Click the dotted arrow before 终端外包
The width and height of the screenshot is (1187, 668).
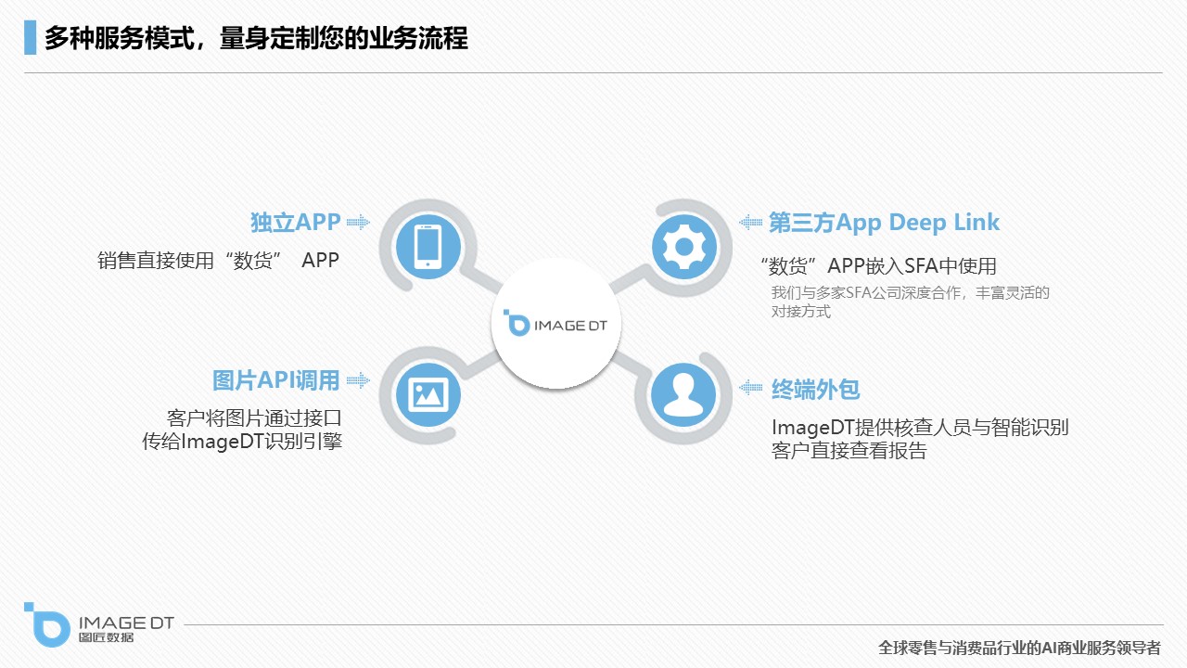[750, 388]
